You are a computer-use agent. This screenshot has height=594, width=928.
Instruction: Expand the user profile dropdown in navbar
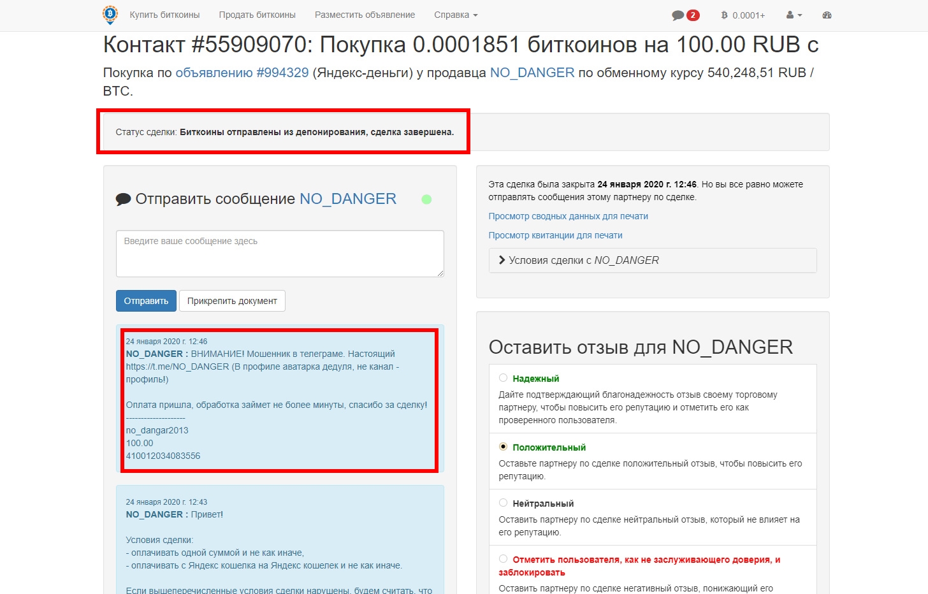(x=794, y=15)
